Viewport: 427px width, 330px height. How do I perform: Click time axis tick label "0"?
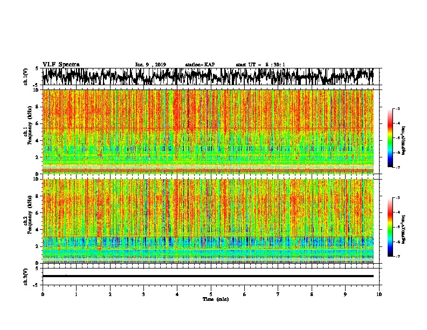click(43, 294)
